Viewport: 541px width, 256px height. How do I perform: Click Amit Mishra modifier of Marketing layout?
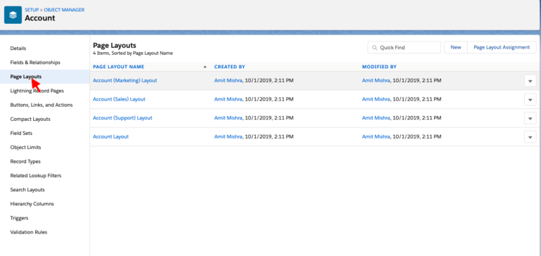point(375,80)
